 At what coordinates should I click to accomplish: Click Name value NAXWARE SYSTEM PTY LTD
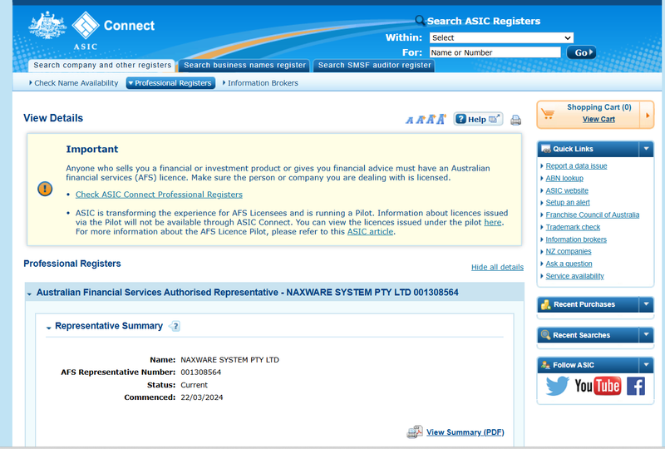coord(229,360)
